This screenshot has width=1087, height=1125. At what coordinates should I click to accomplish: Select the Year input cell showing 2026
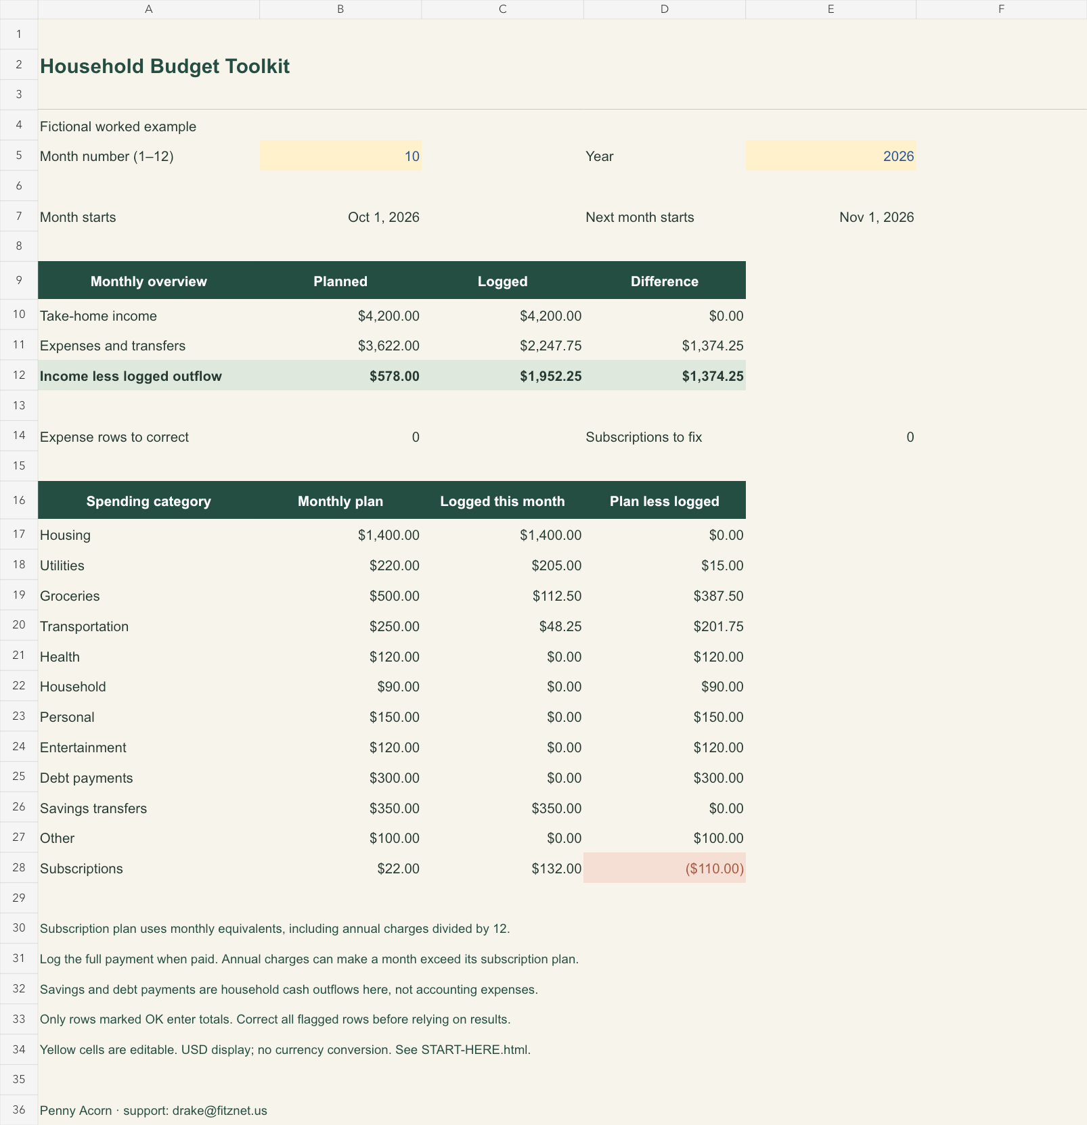click(830, 156)
